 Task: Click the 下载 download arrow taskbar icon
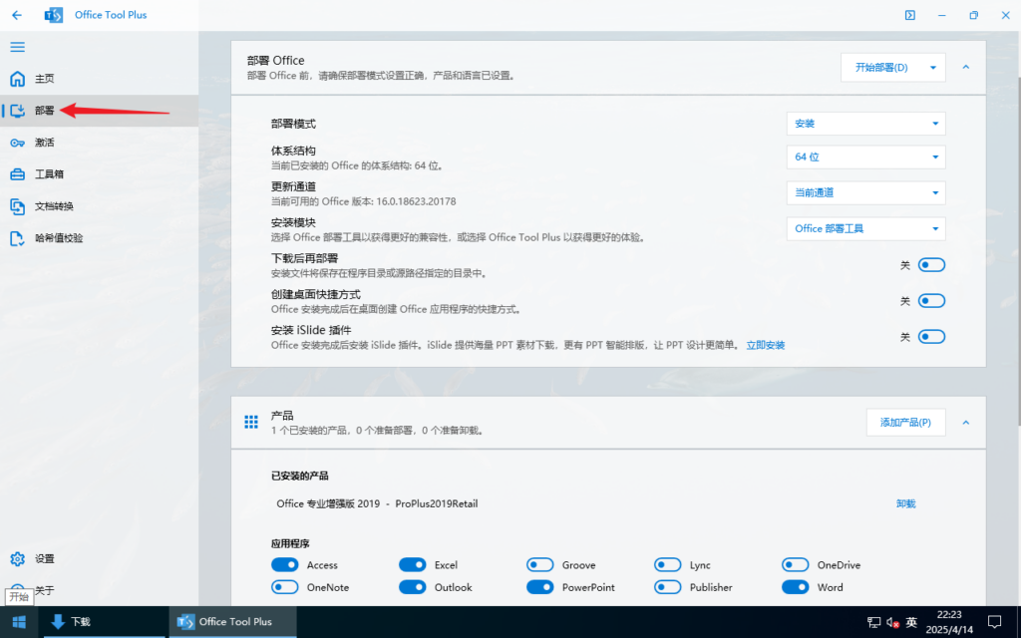coord(58,622)
